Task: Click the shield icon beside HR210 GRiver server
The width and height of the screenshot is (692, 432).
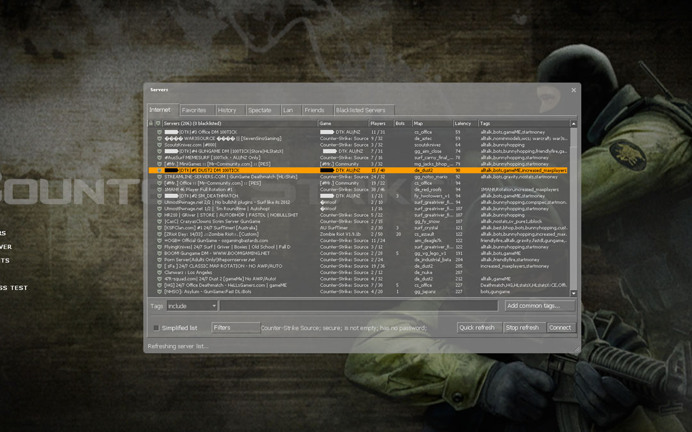Action: tap(160, 215)
